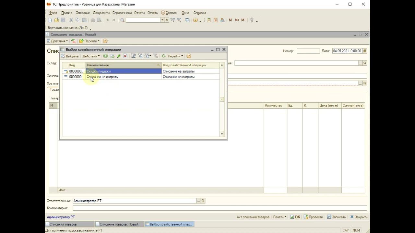
Task: Open the Операции menu
Action: click(x=83, y=13)
